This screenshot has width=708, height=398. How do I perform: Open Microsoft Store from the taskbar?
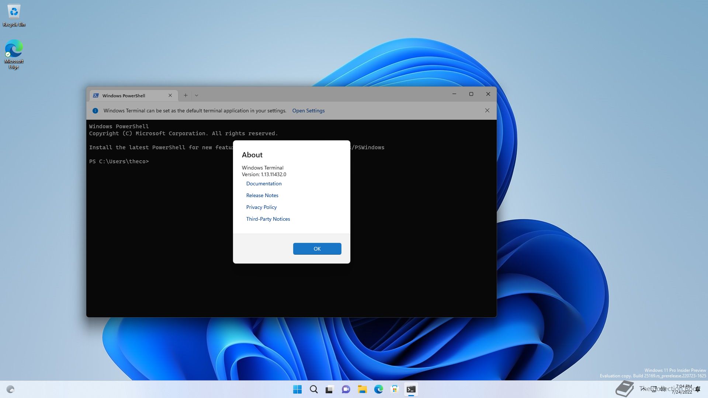point(395,389)
